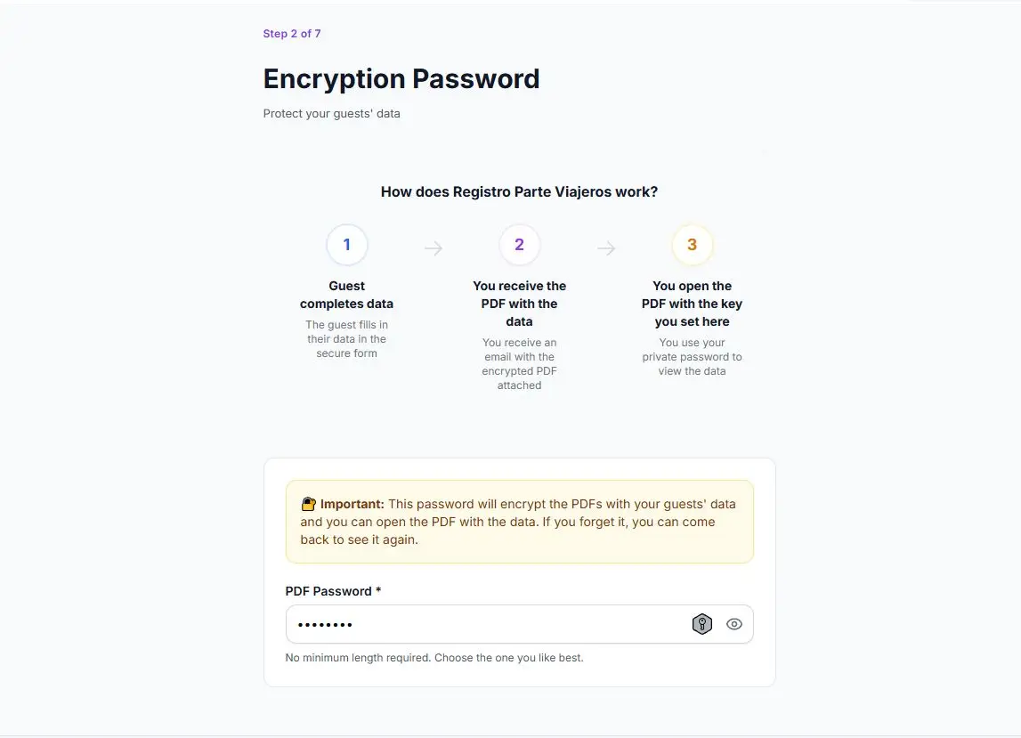Open the password manager key icon

click(702, 624)
